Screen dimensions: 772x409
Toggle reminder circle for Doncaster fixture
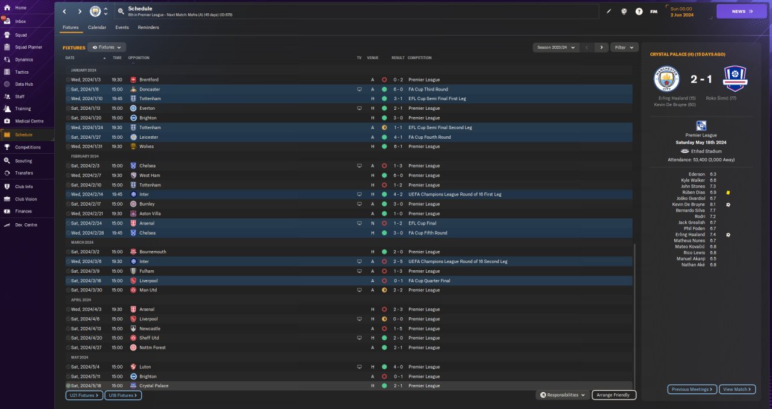pos(68,89)
